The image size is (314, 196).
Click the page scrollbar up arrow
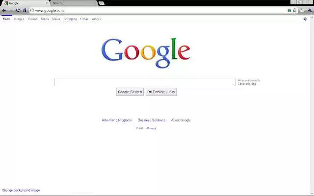point(312,17)
